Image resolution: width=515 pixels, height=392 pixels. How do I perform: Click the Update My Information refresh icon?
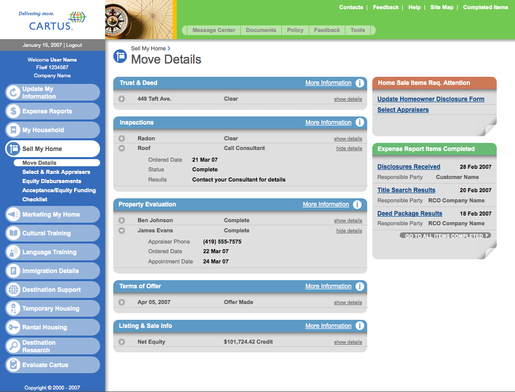pos(14,93)
